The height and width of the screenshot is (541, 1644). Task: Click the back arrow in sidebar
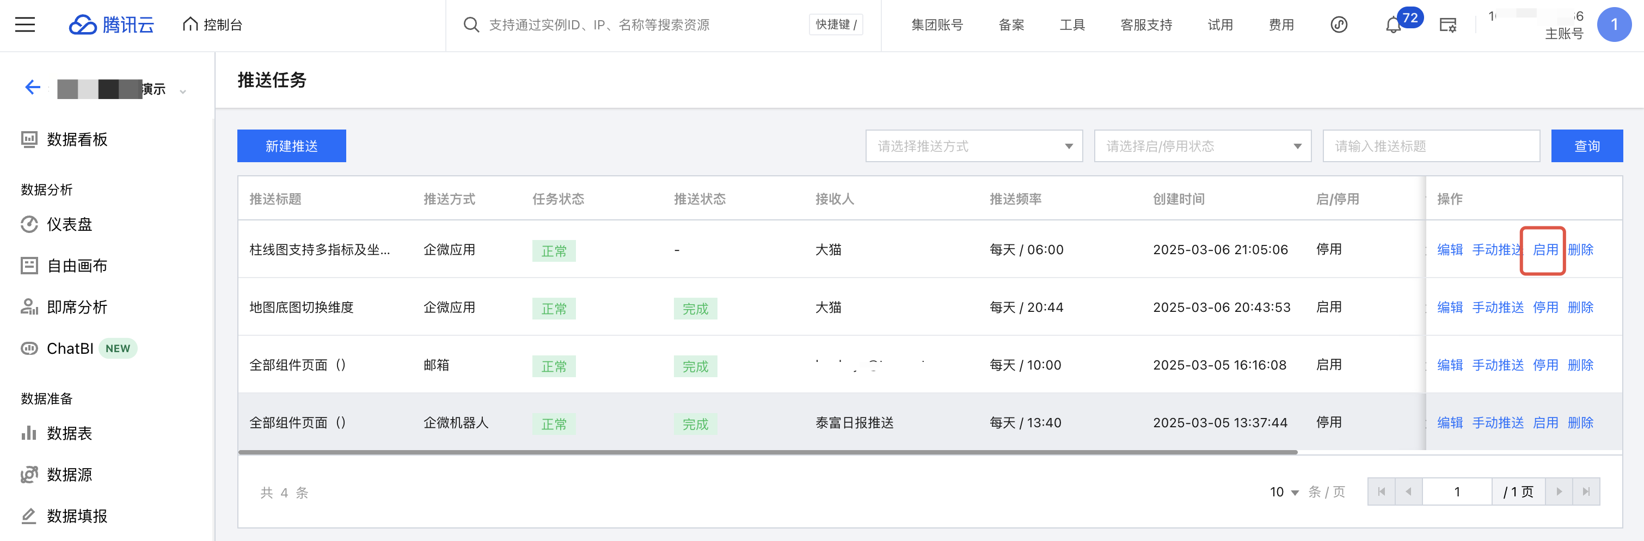pyautogui.click(x=33, y=88)
